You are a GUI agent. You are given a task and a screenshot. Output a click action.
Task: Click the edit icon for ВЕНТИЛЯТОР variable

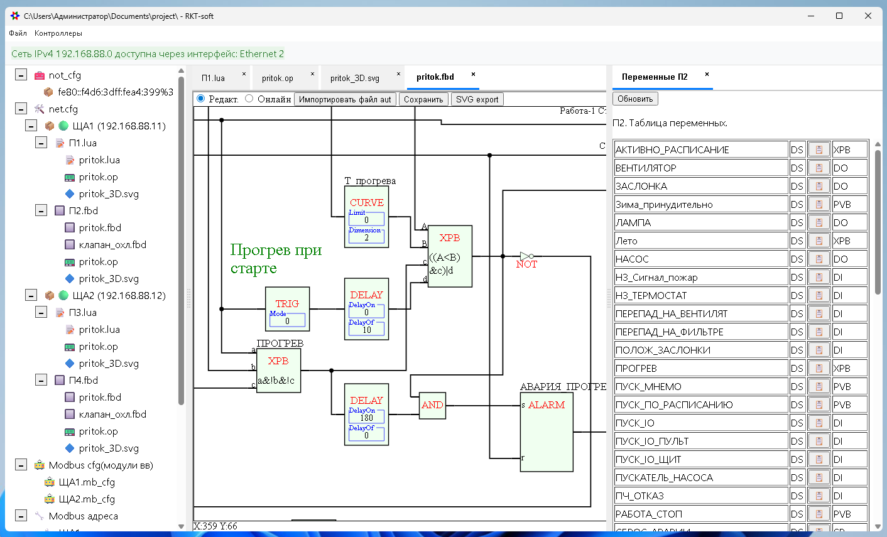click(x=819, y=168)
